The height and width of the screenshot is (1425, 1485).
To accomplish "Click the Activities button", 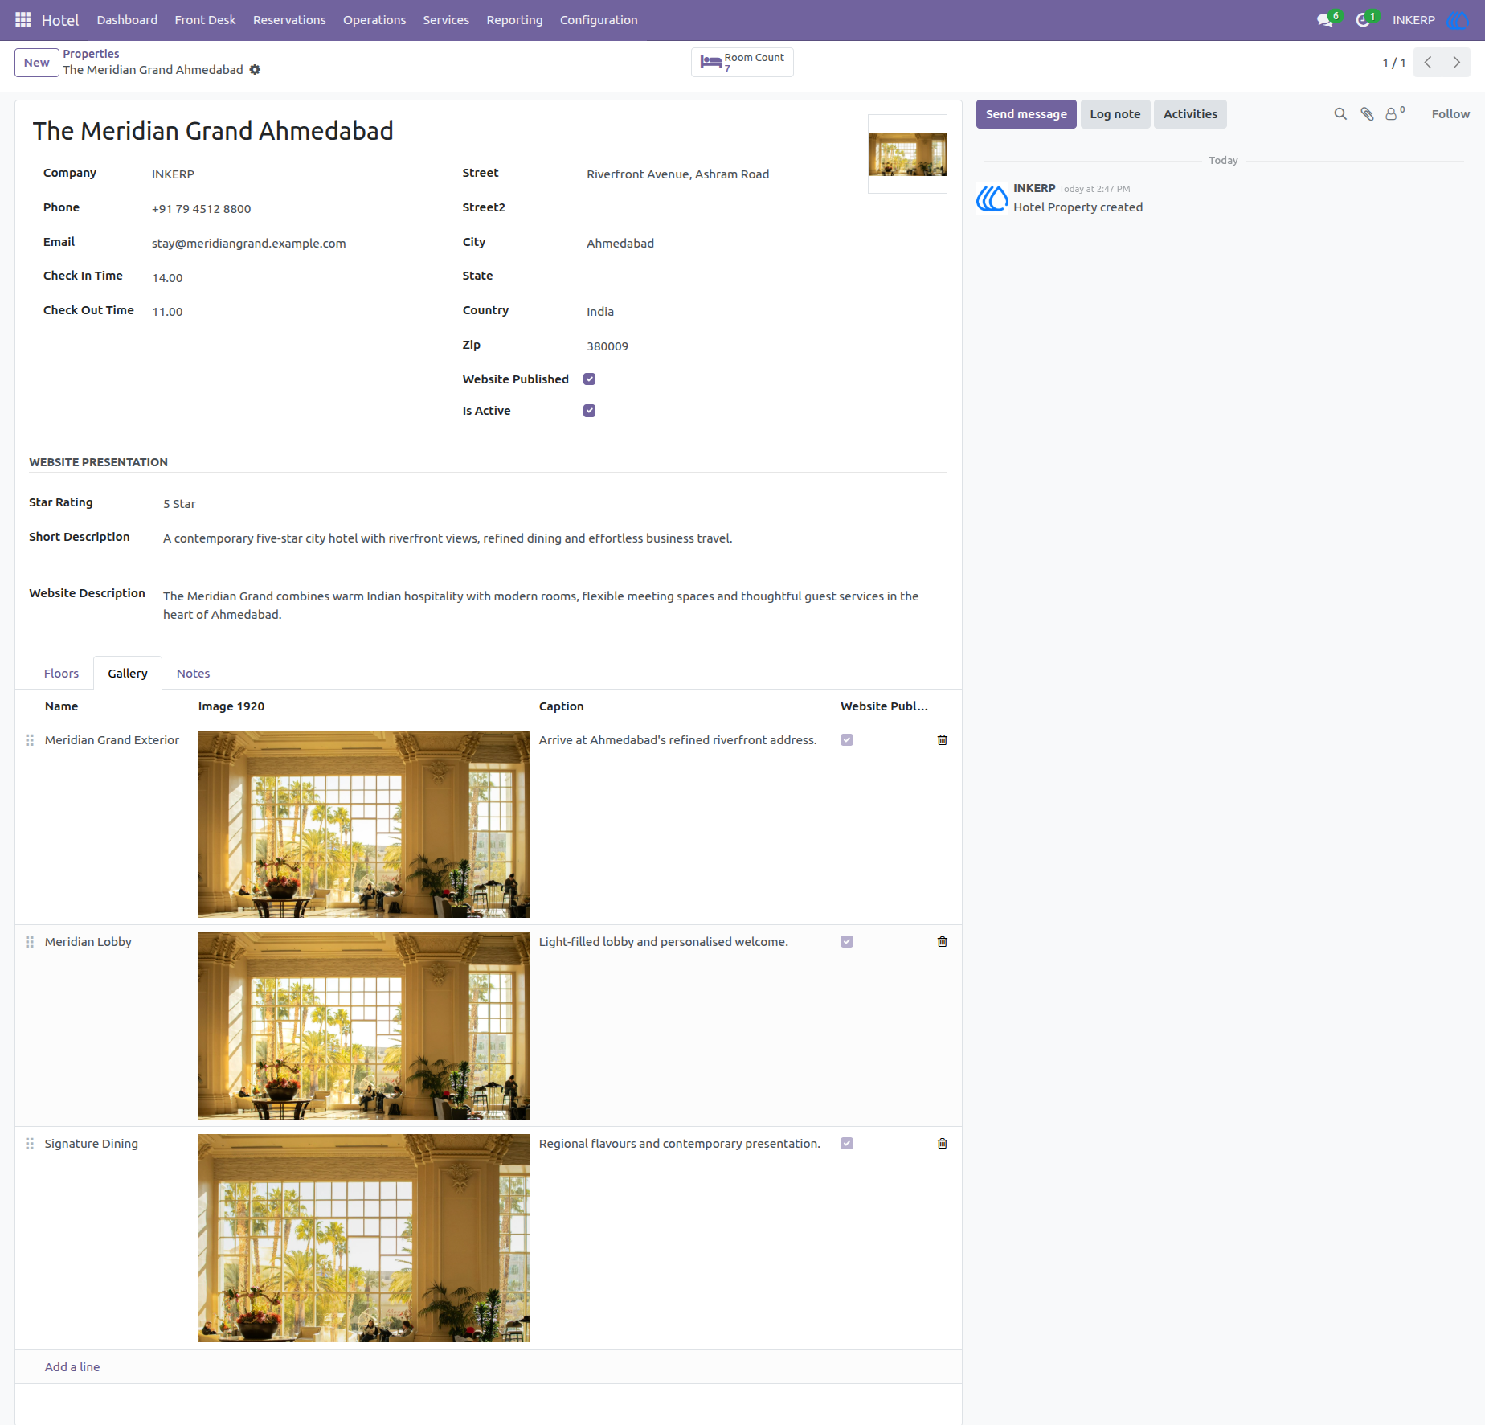I will click(1190, 114).
